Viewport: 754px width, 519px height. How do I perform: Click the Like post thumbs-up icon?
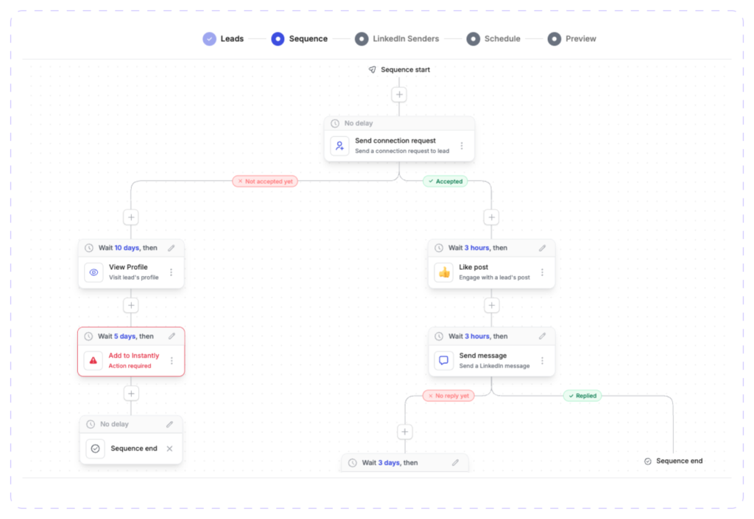[444, 272]
